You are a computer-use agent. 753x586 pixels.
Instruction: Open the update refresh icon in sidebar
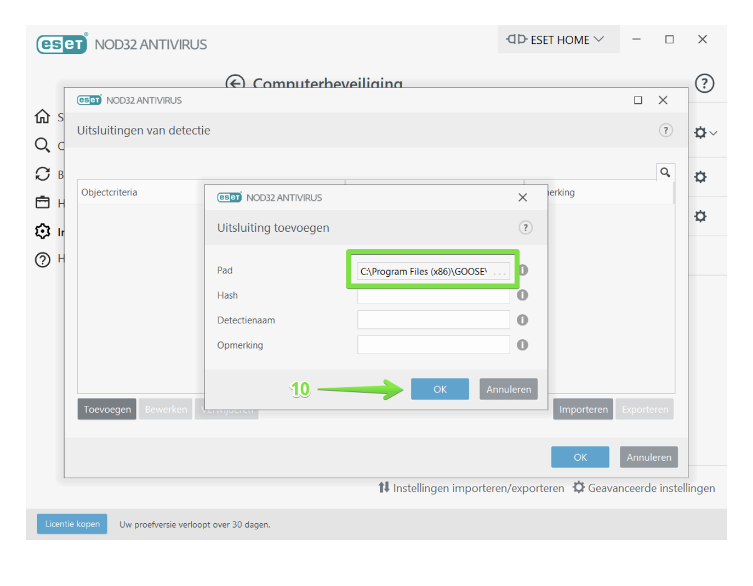(x=43, y=174)
